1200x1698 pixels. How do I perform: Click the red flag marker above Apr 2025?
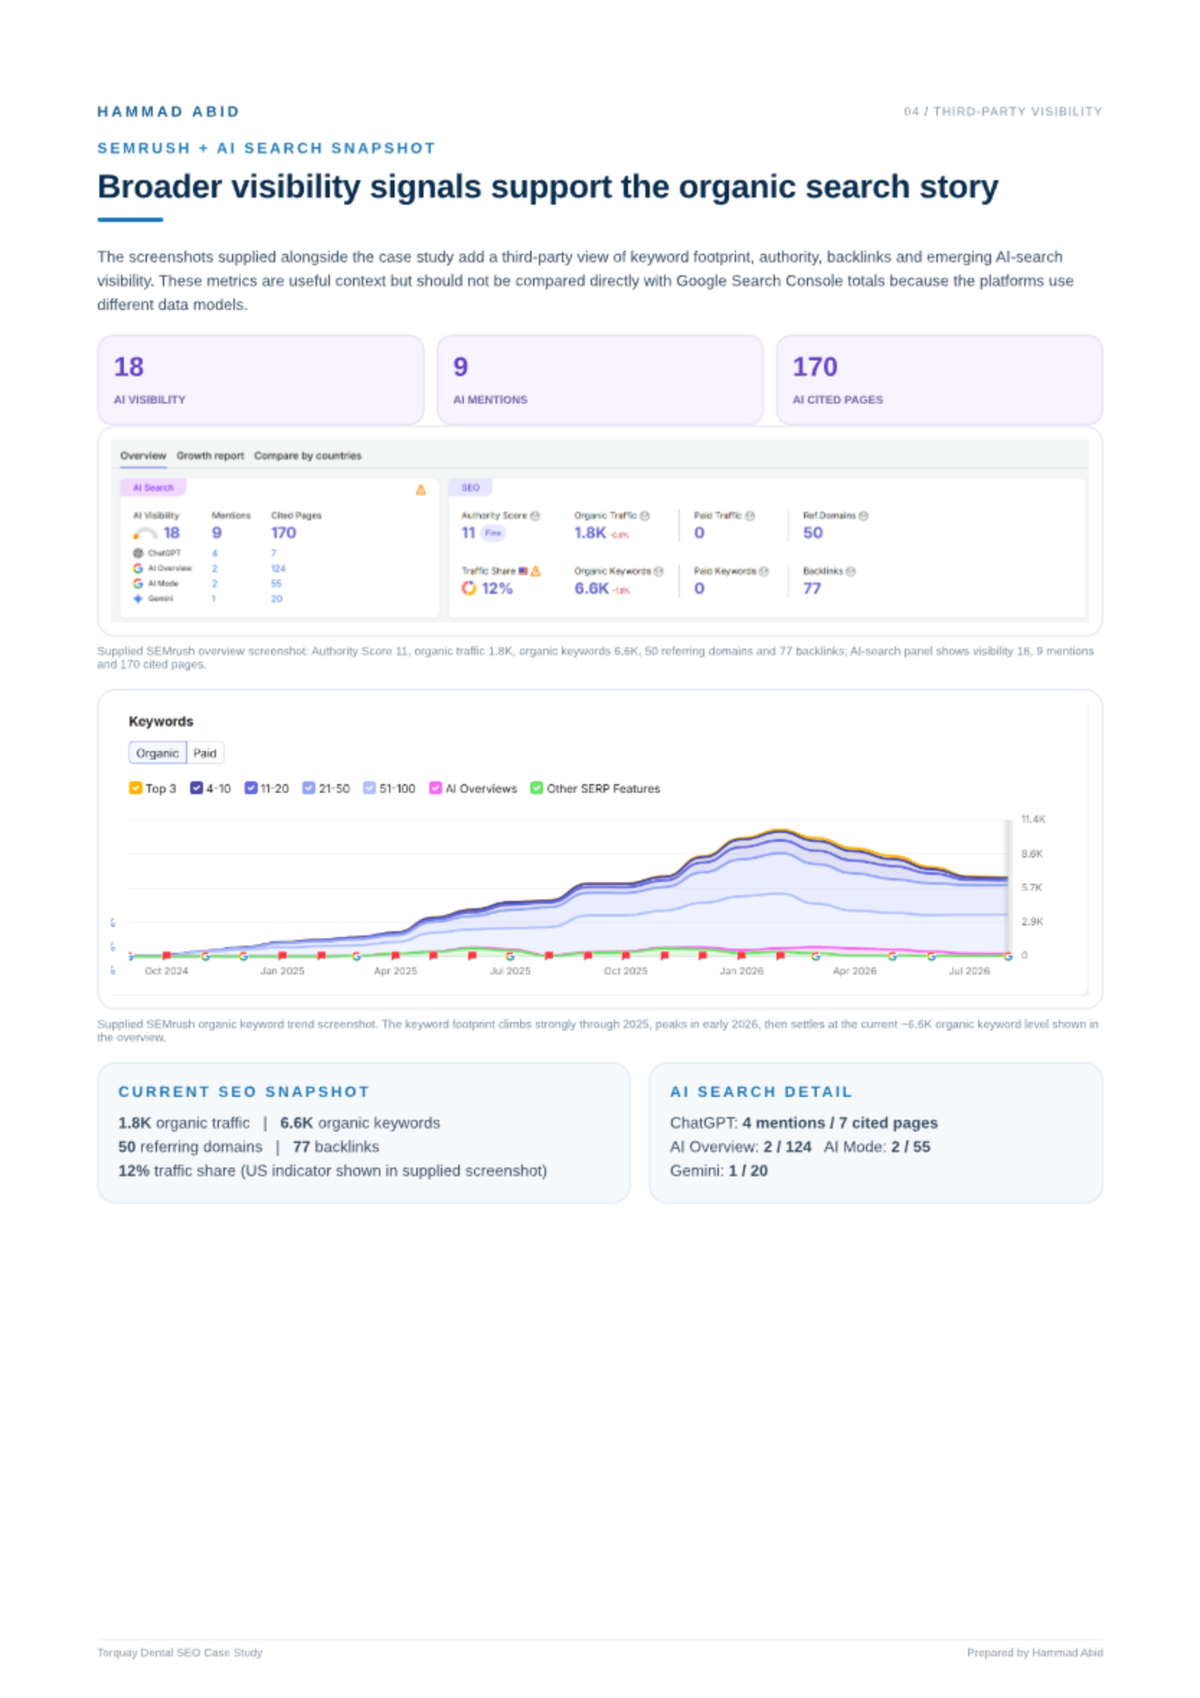tap(395, 956)
